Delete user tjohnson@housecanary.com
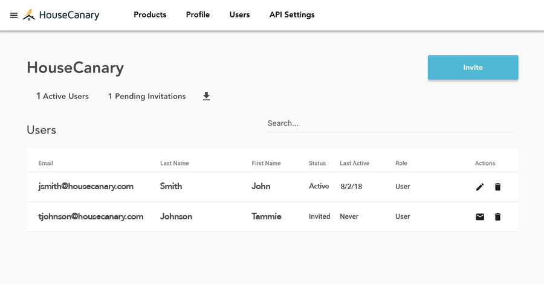544x284 pixels. pyautogui.click(x=497, y=217)
